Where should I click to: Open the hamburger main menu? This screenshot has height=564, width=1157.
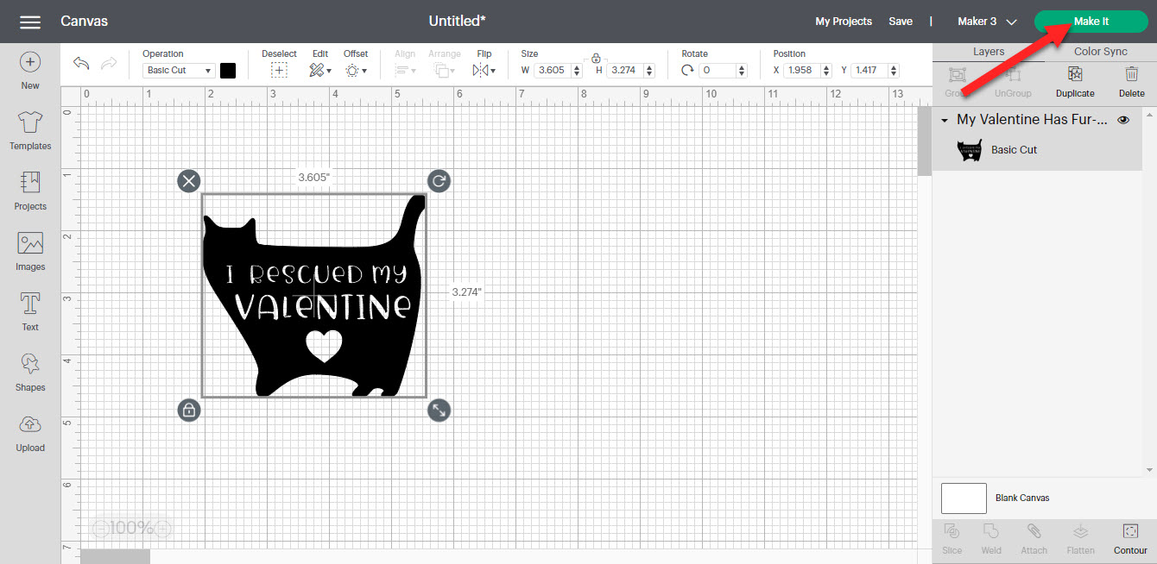pos(30,22)
